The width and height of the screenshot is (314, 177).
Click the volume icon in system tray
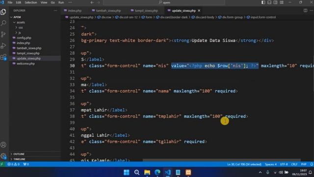(281, 173)
